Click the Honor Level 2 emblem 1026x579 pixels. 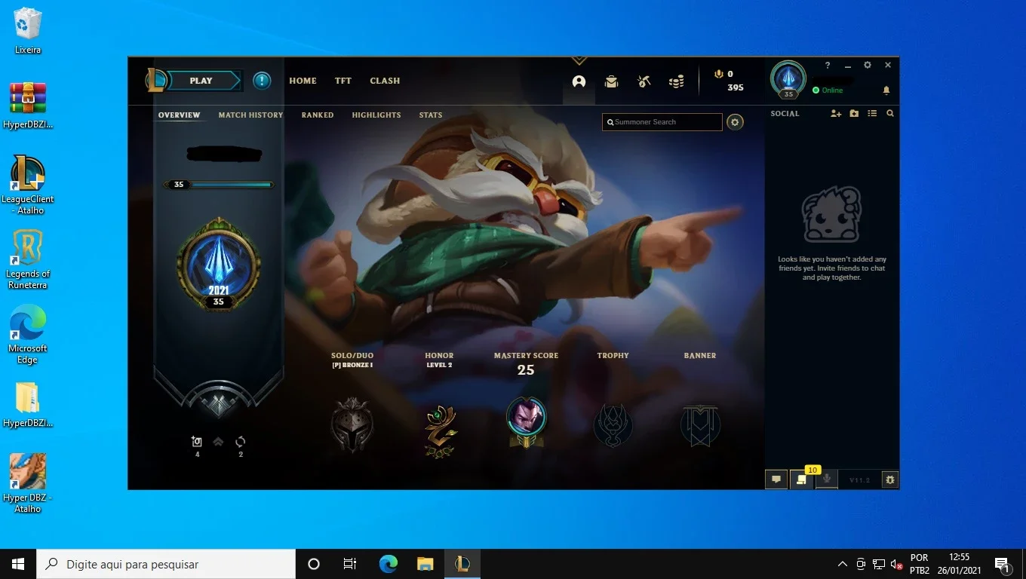[x=440, y=430]
